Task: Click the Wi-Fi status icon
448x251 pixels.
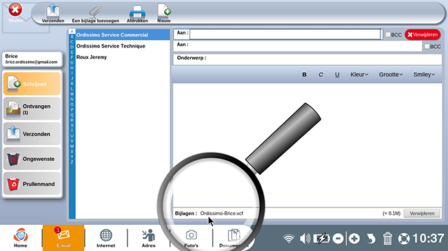Action: [x=289, y=239]
